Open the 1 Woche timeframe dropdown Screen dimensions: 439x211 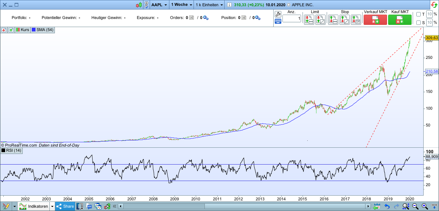click(182, 5)
